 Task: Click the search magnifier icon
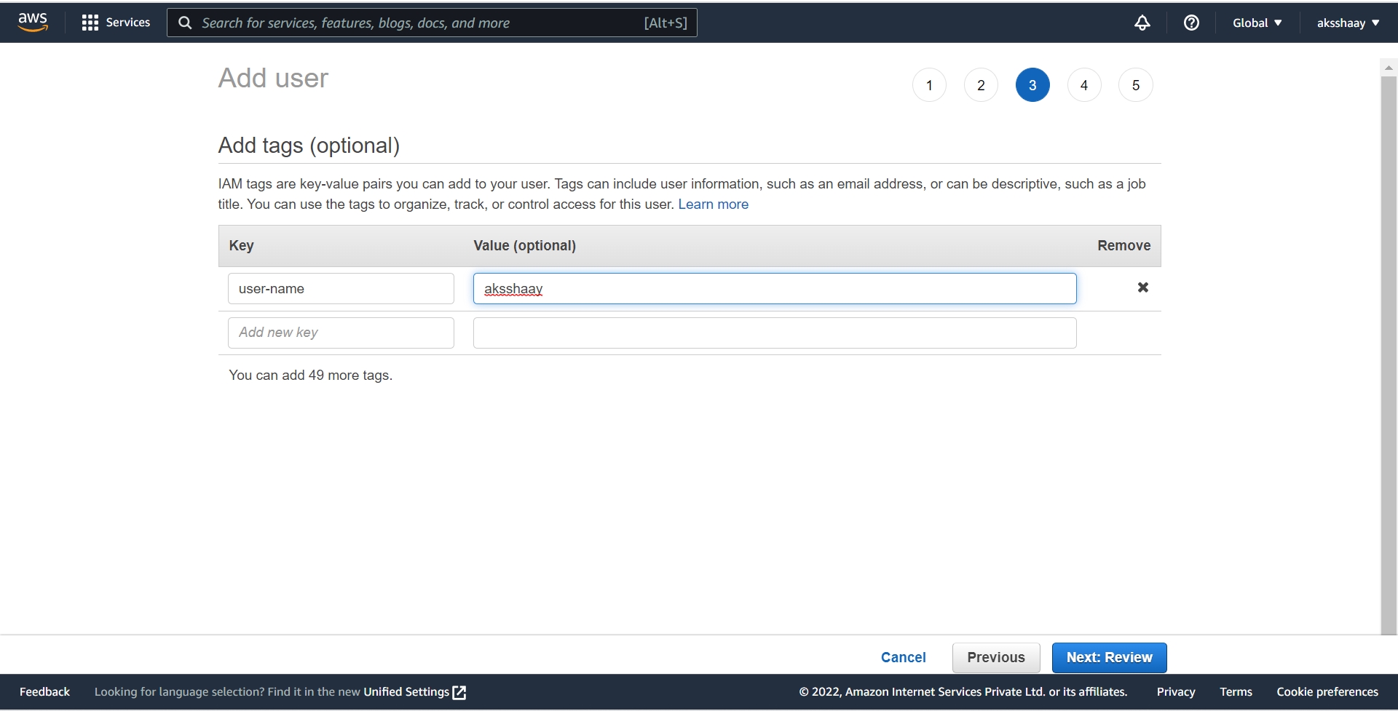184,23
